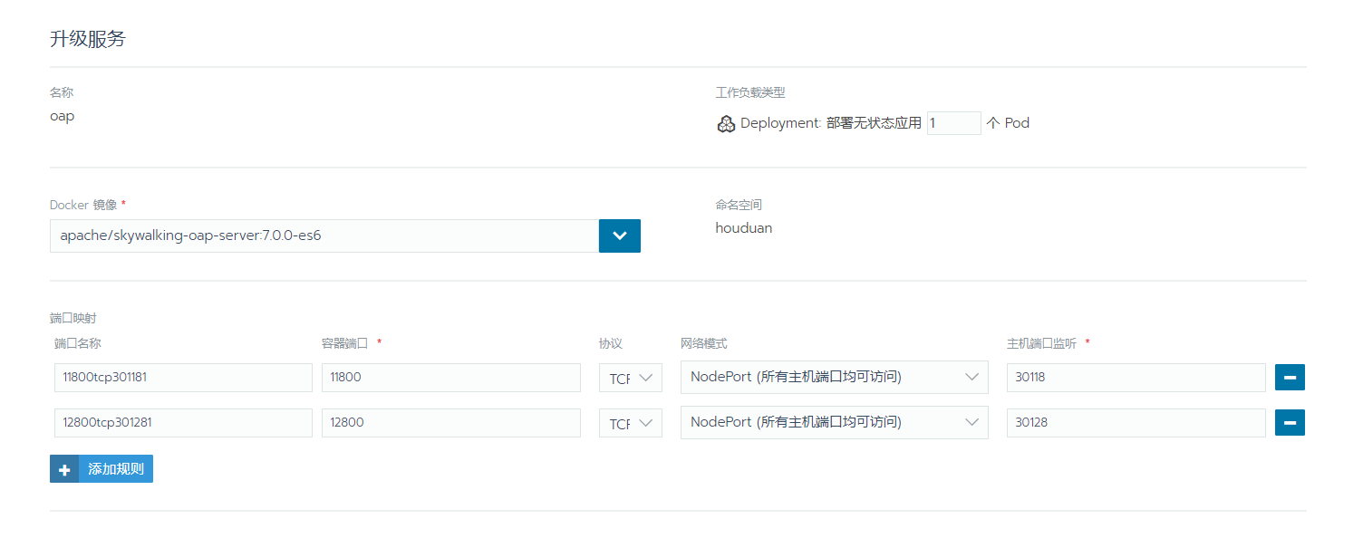Expand the NodePort network mode for 30128
Image resolution: width=1363 pixels, height=538 pixels.
point(835,422)
